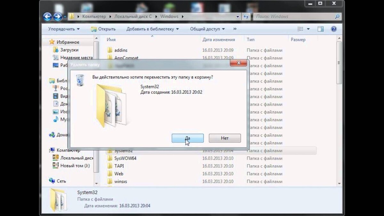Open Недавние места in navigation pane

(76, 58)
